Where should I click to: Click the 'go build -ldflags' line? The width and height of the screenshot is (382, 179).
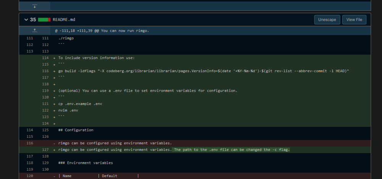pyautogui.click(x=204, y=71)
